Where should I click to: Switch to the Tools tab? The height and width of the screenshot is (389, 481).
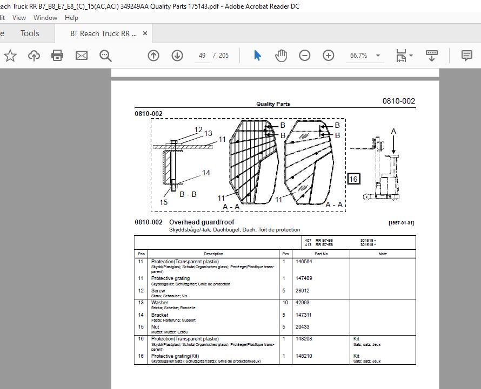[x=29, y=33]
